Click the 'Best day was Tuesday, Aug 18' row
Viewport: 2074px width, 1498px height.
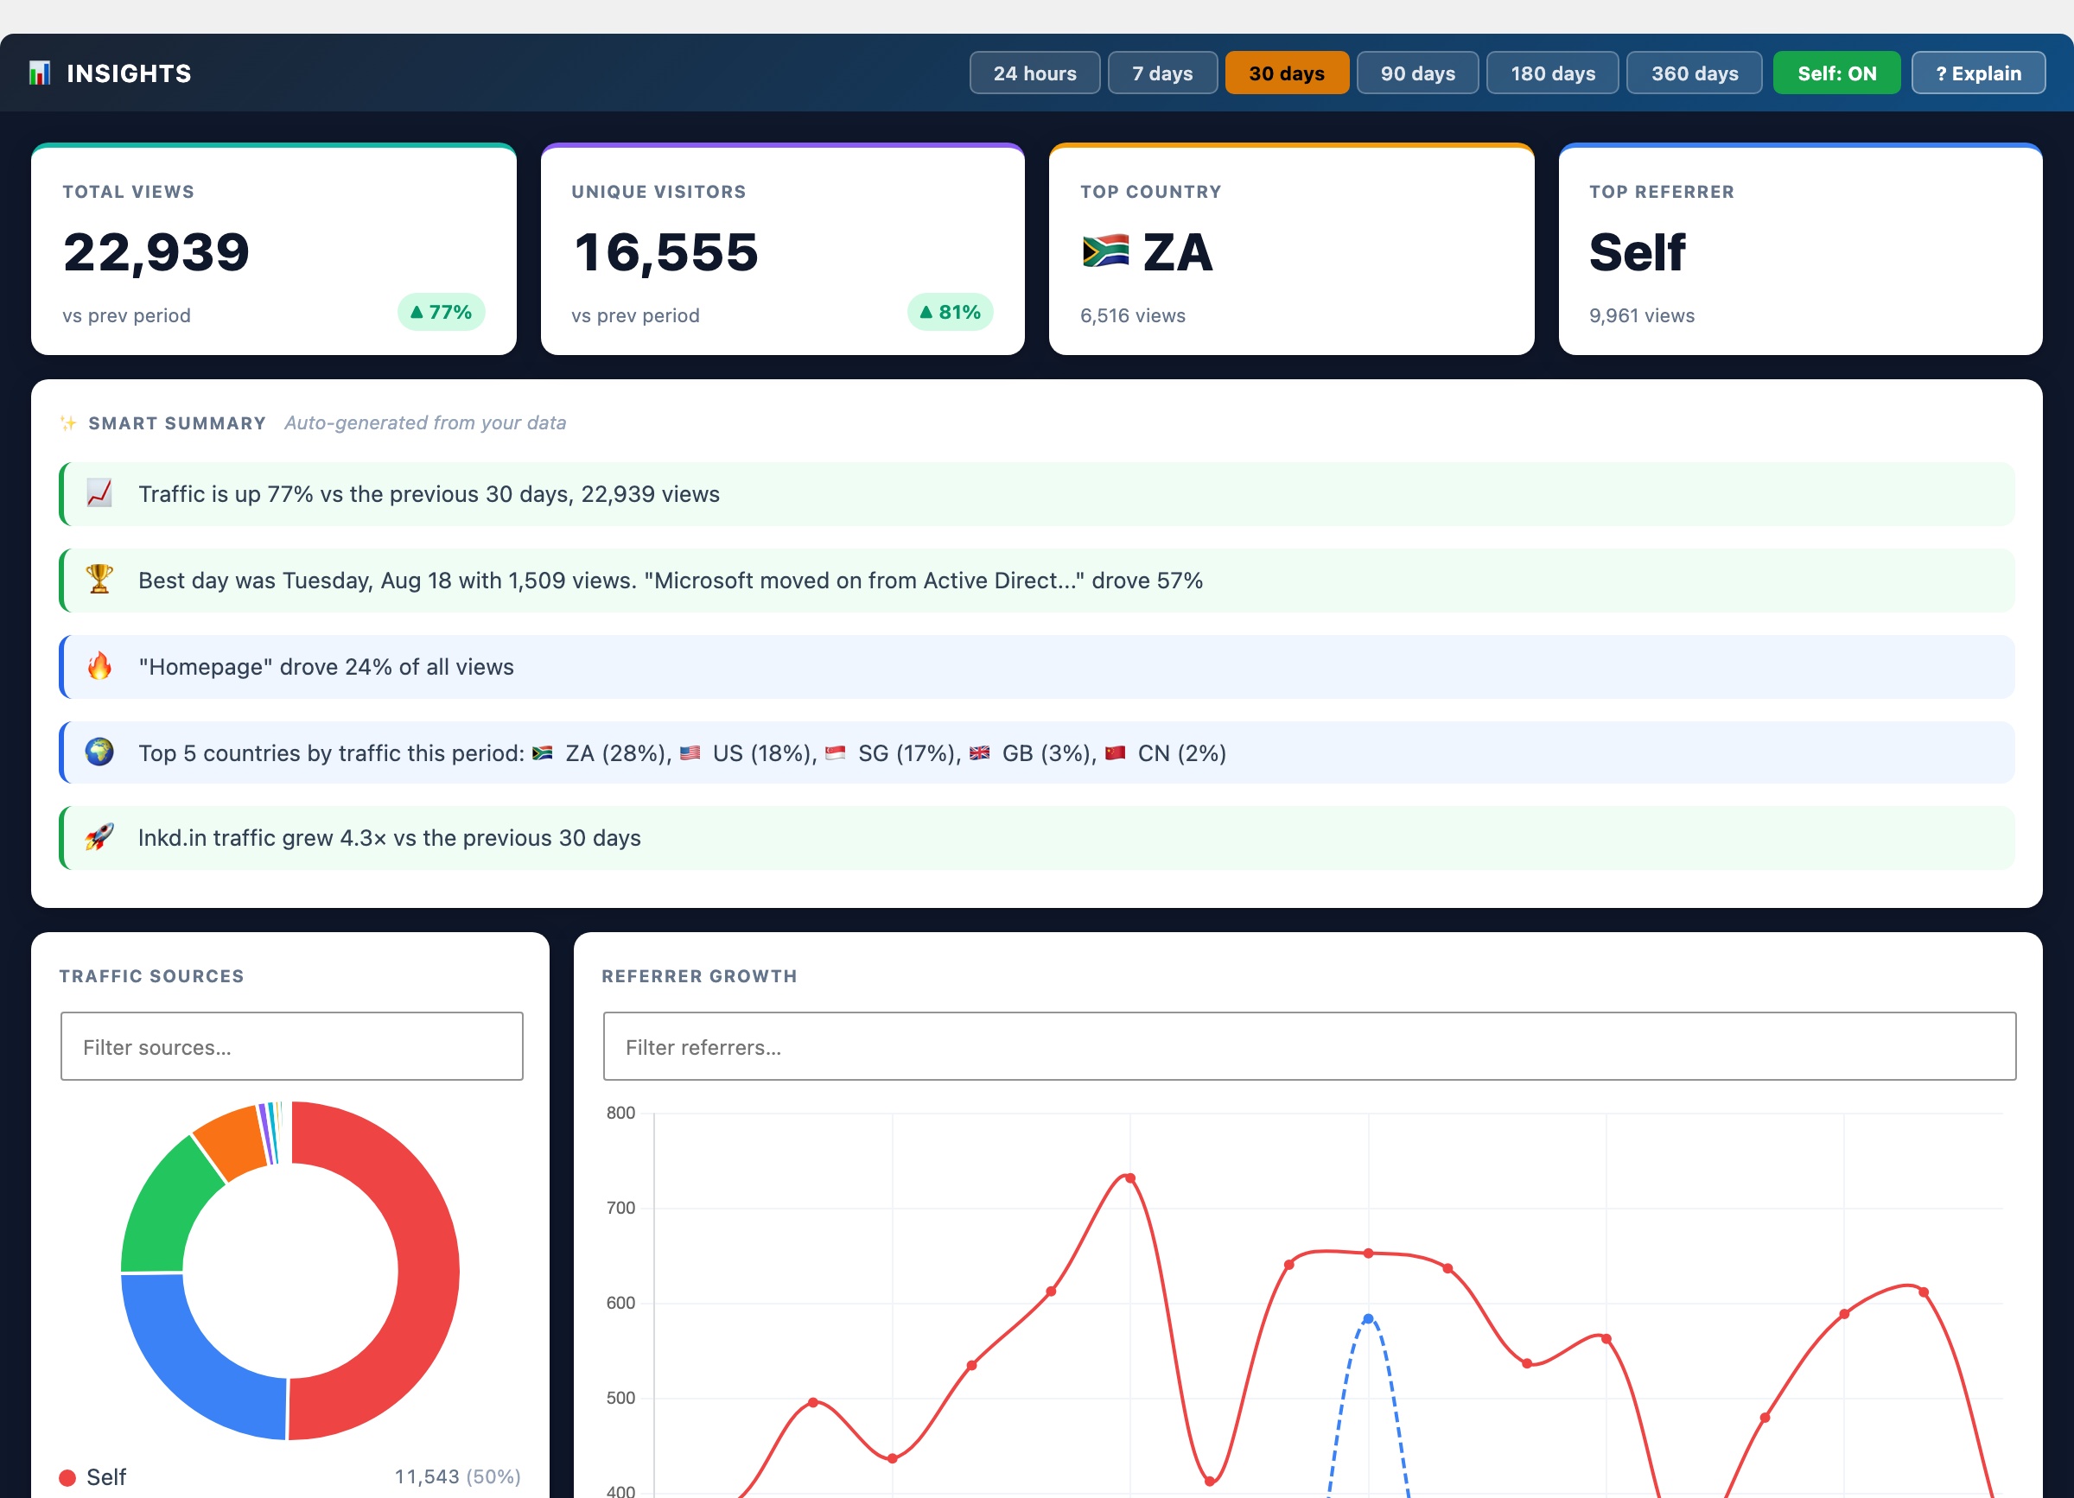1036,581
